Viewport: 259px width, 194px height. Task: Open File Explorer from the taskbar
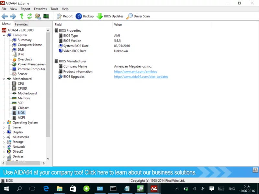pyautogui.click(x=60, y=189)
